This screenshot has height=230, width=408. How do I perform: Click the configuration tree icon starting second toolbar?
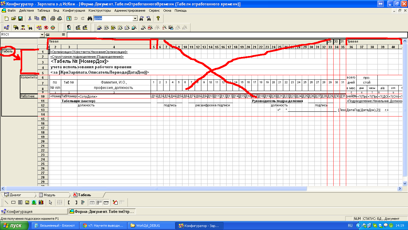(7, 28)
